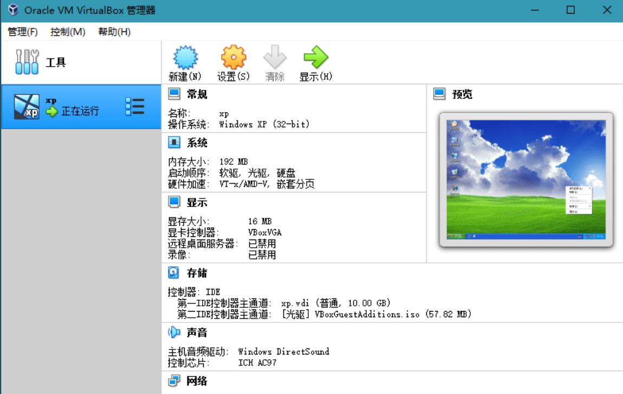Click the Discard (清除) arrow icon
623x394 pixels.
[x=275, y=57]
